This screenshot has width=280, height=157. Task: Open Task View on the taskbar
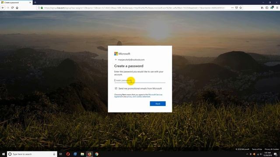click(61, 154)
